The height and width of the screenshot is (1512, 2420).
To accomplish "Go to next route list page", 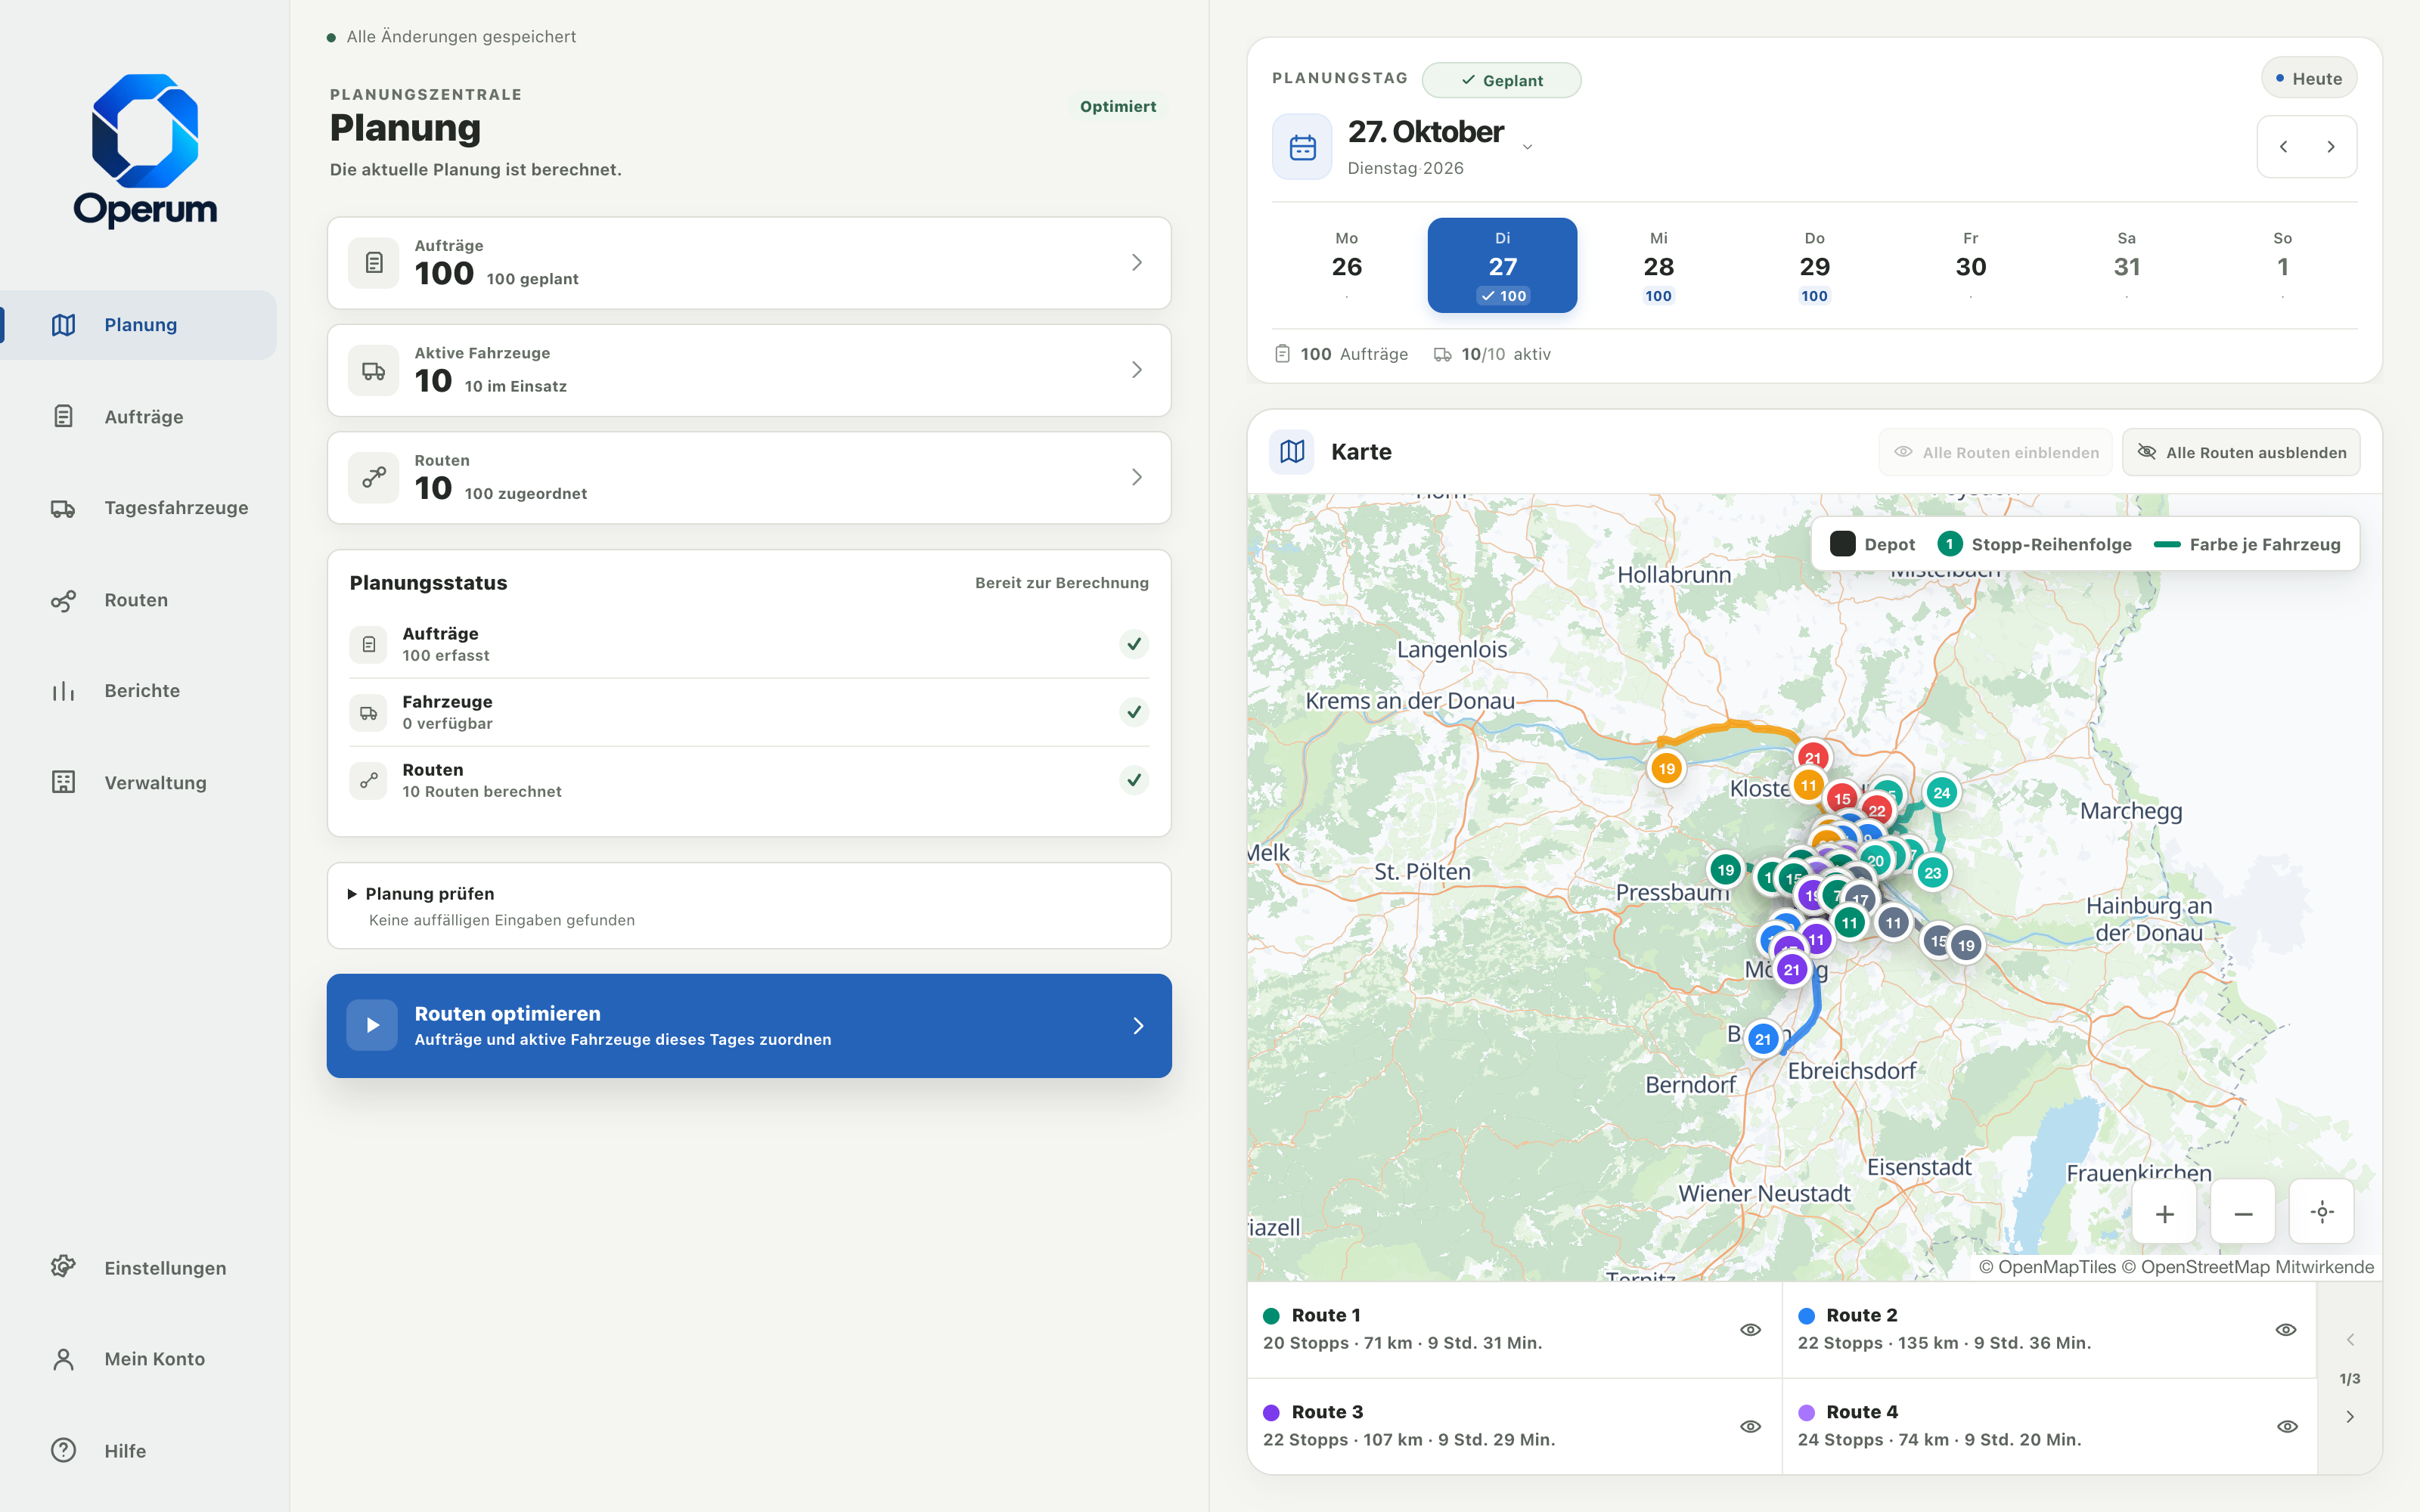I will 2350,1417.
